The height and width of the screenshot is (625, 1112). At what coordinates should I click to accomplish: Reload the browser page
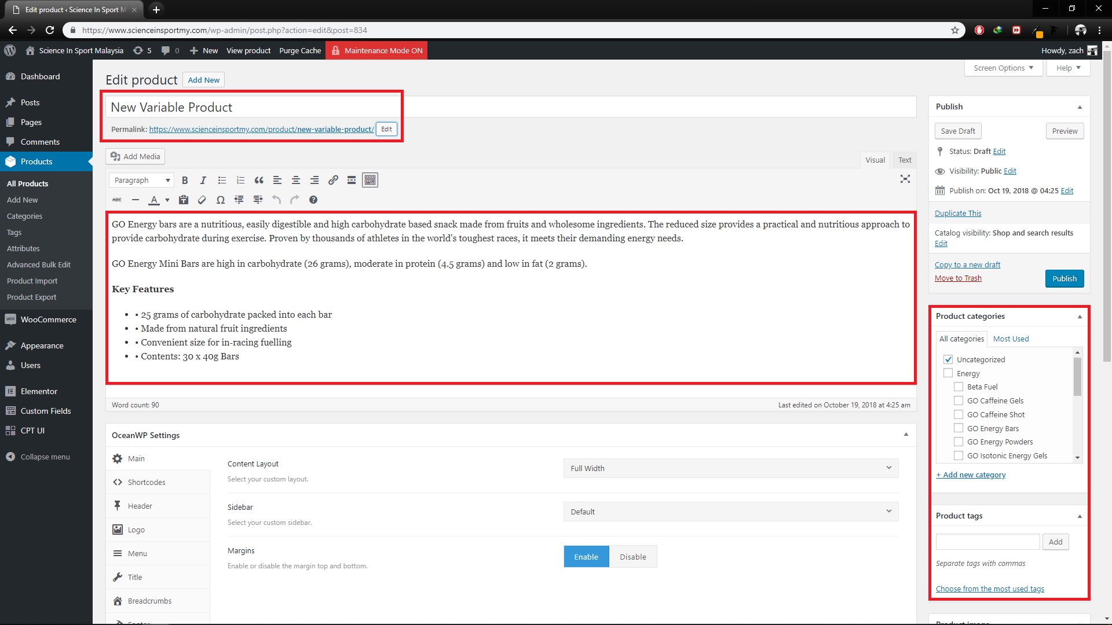[50, 30]
